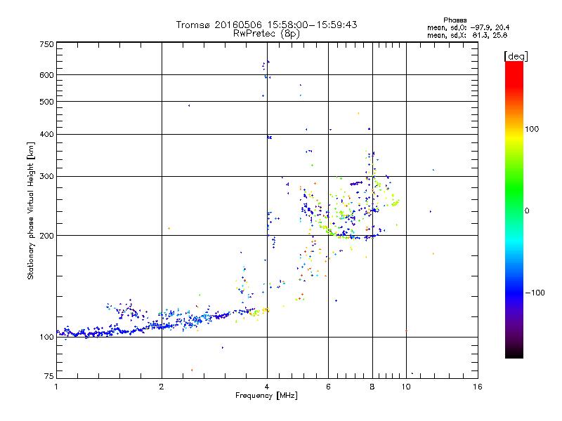Click the 100 label on the colorbar
Image resolution: width=562 pixels, height=421 pixels.
(x=532, y=129)
